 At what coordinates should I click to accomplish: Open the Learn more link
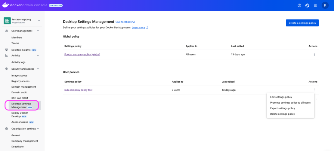pos(138,28)
